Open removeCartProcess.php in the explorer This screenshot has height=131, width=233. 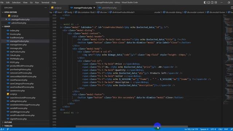click(x=21, y=73)
